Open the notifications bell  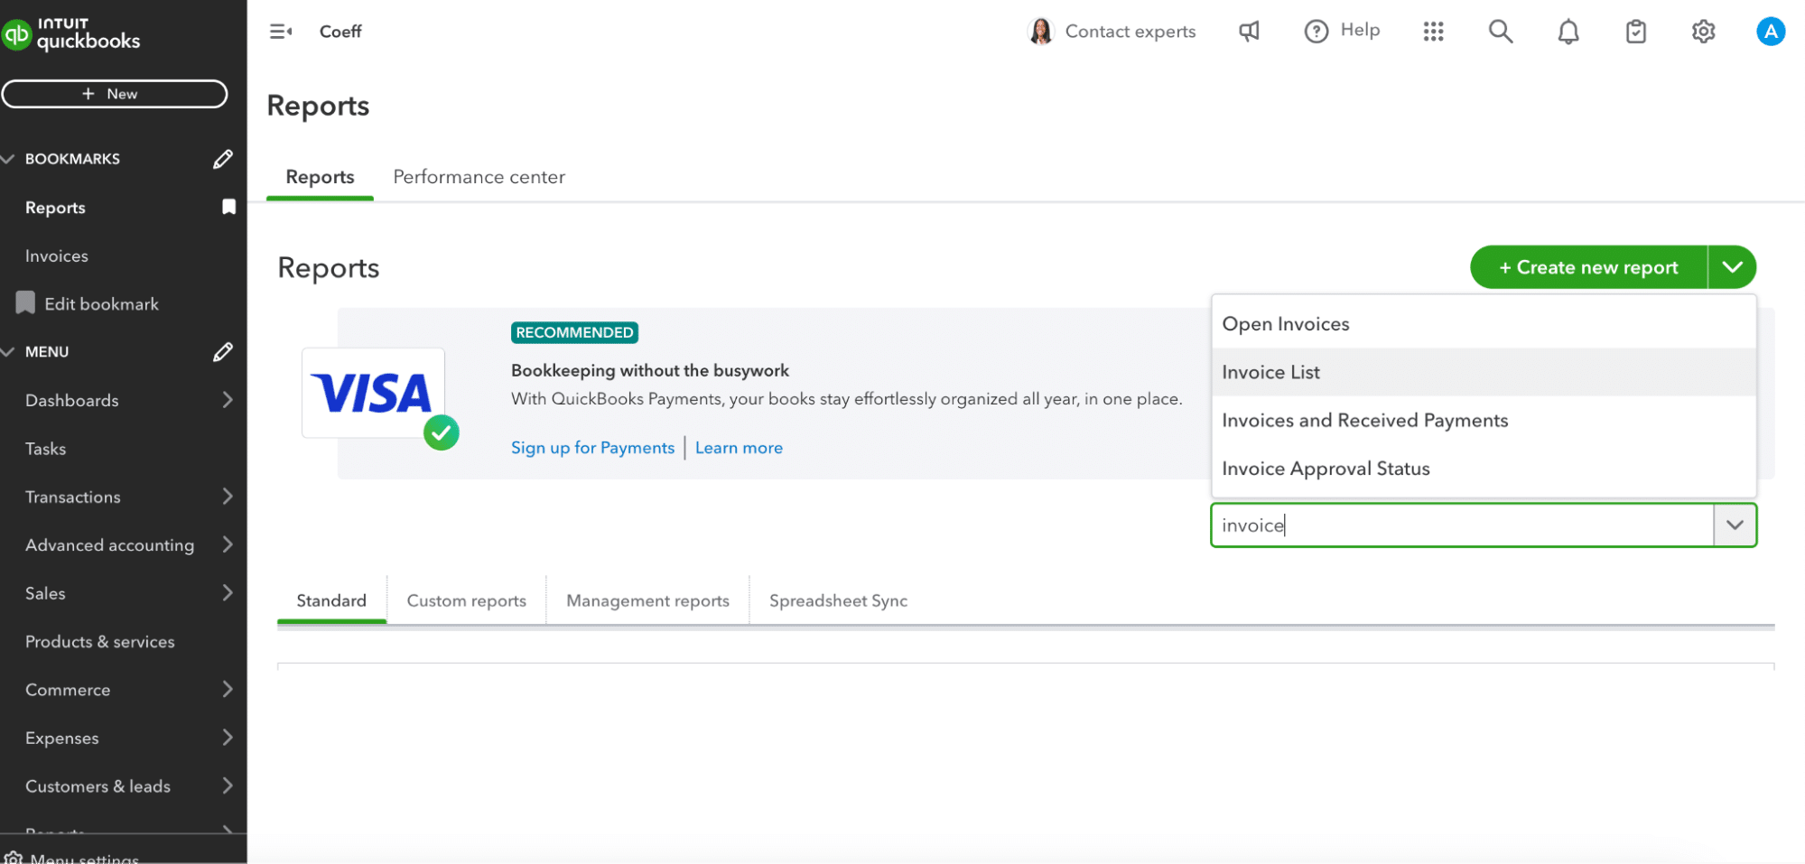(1568, 32)
